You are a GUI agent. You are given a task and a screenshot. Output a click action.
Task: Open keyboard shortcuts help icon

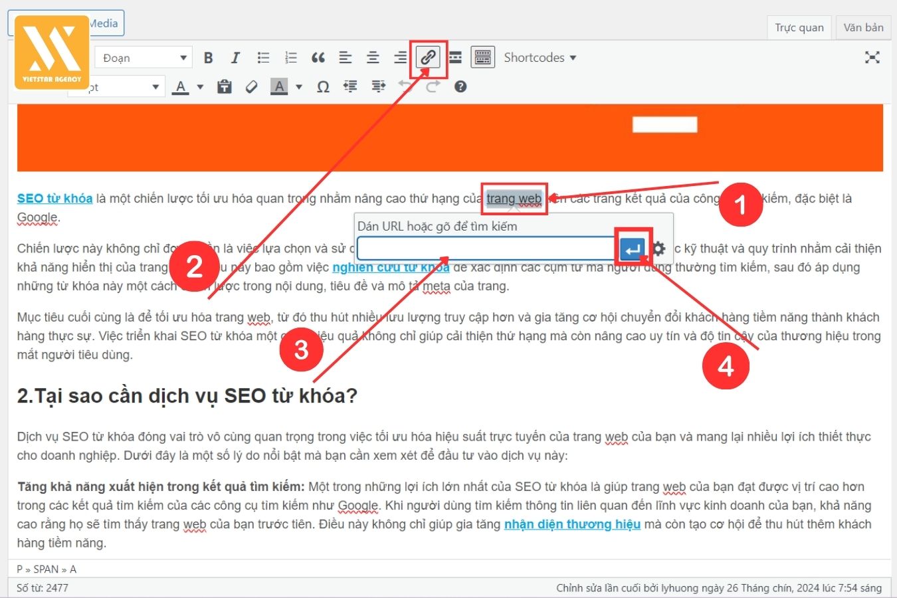(x=460, y=87)
